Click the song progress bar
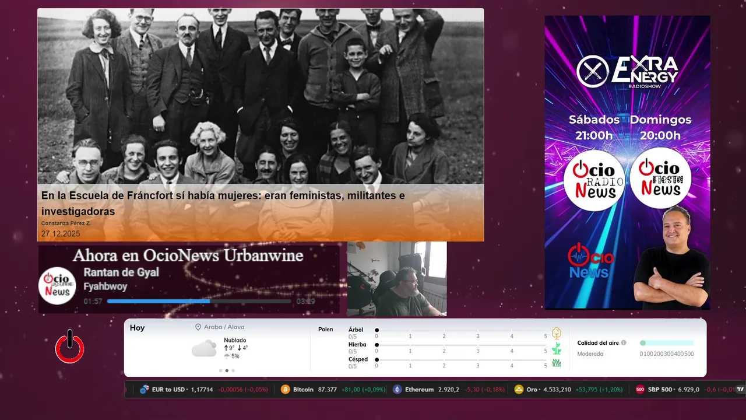Image resolution: width=746 pixels, height=420 pixels. click(199, 301)
